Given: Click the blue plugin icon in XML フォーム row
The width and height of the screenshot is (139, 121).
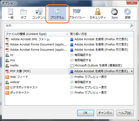Looking at the screenshot, I should tap(72, 39).
